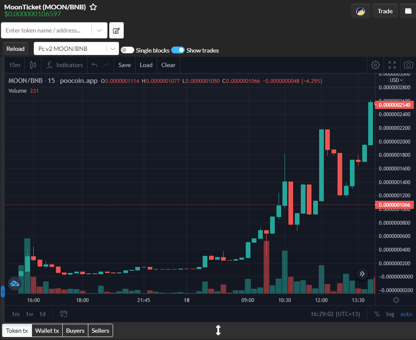Click the 0.0000002540 price label
Image resolution: width=416 pixels, height=340 pixels.
point(394,105)
